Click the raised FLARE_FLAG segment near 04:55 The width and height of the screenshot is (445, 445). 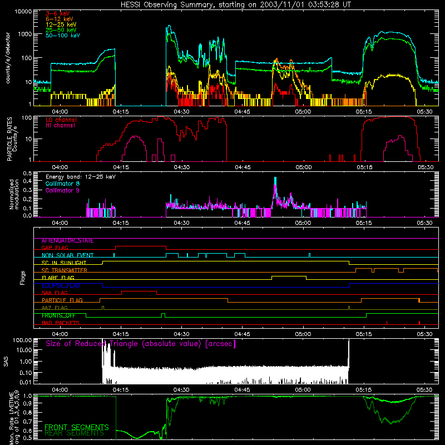pos(289,276)
